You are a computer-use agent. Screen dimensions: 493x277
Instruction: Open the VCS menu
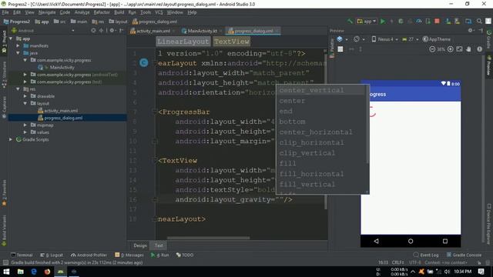tap(159, 12)
